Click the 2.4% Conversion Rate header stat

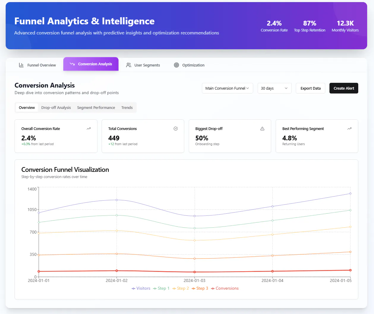pyautogui.click(x=274, y=26)
